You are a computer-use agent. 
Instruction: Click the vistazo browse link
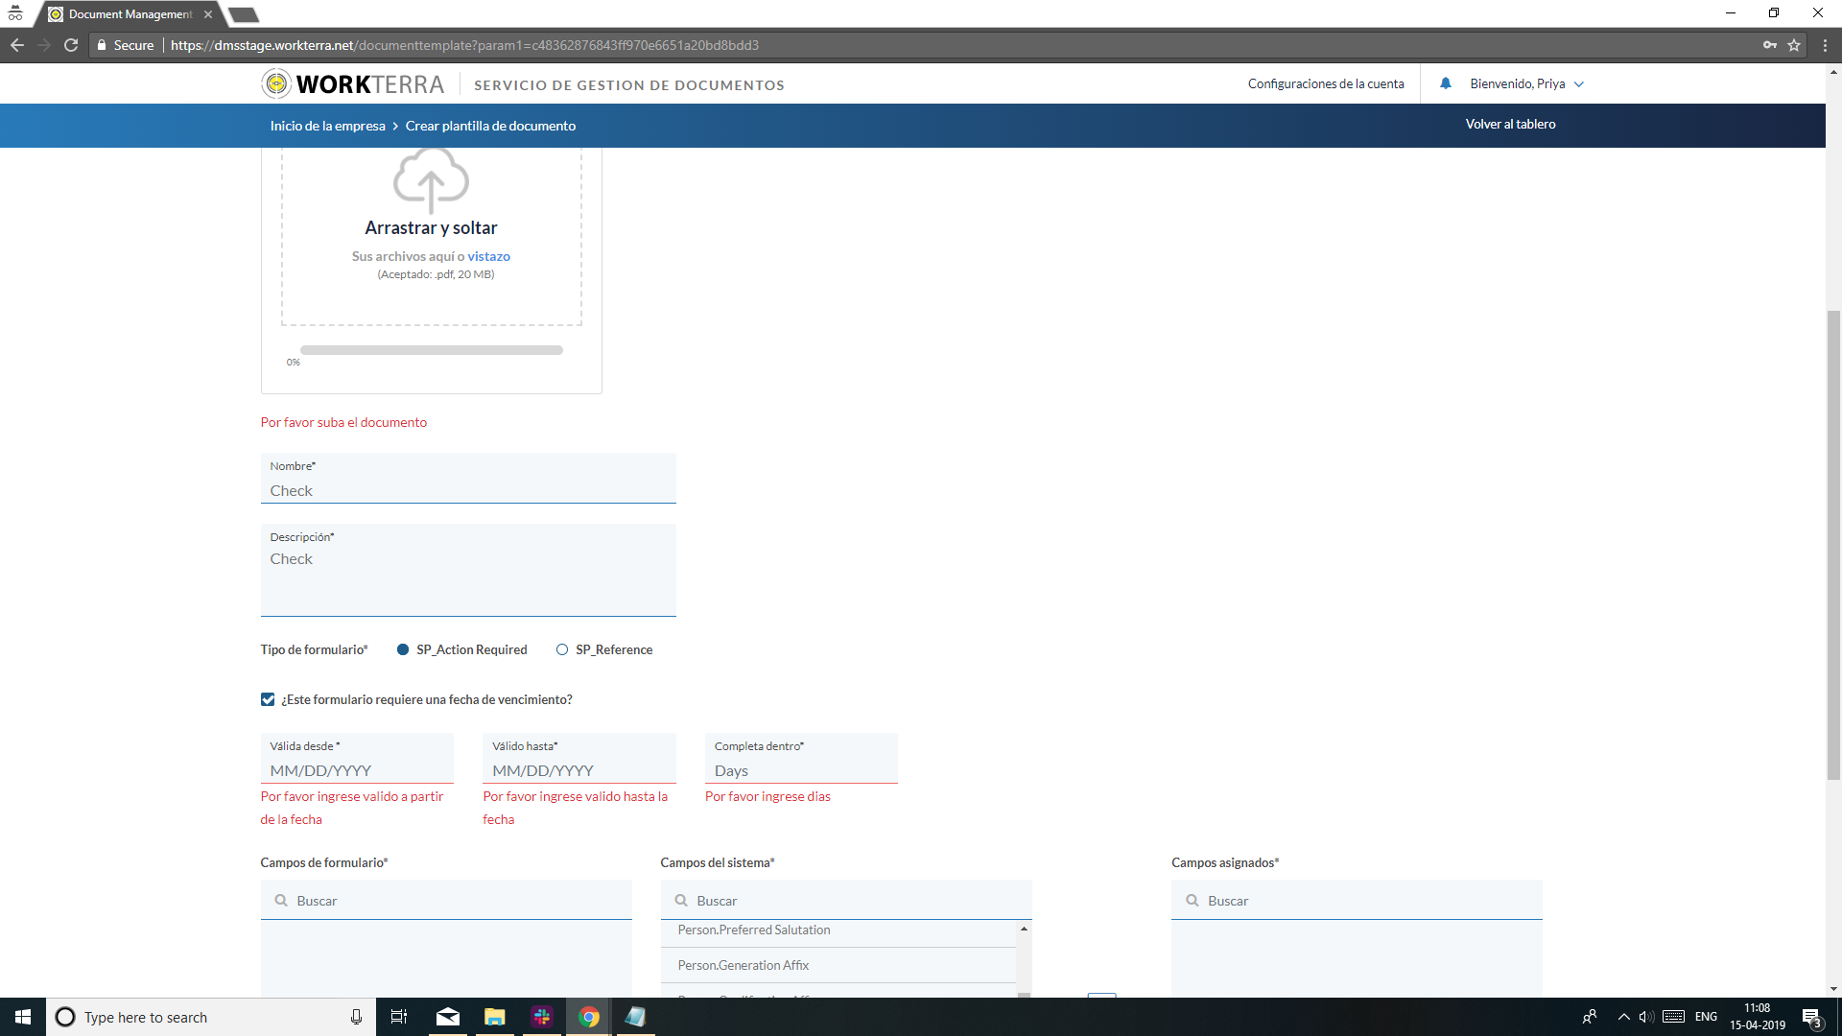click(488, 256)
